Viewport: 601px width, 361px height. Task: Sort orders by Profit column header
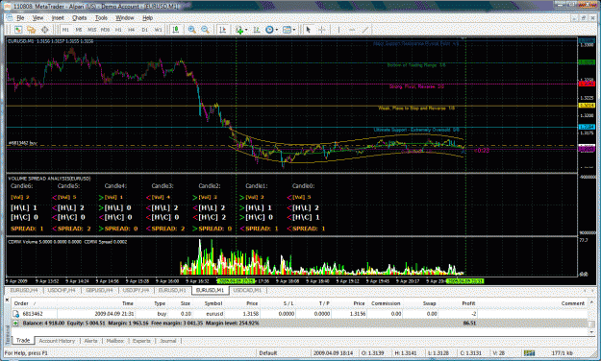point(468,303)
